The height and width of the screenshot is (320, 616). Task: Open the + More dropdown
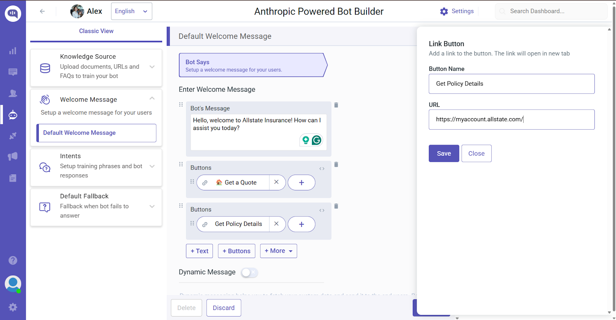[278, 251]
